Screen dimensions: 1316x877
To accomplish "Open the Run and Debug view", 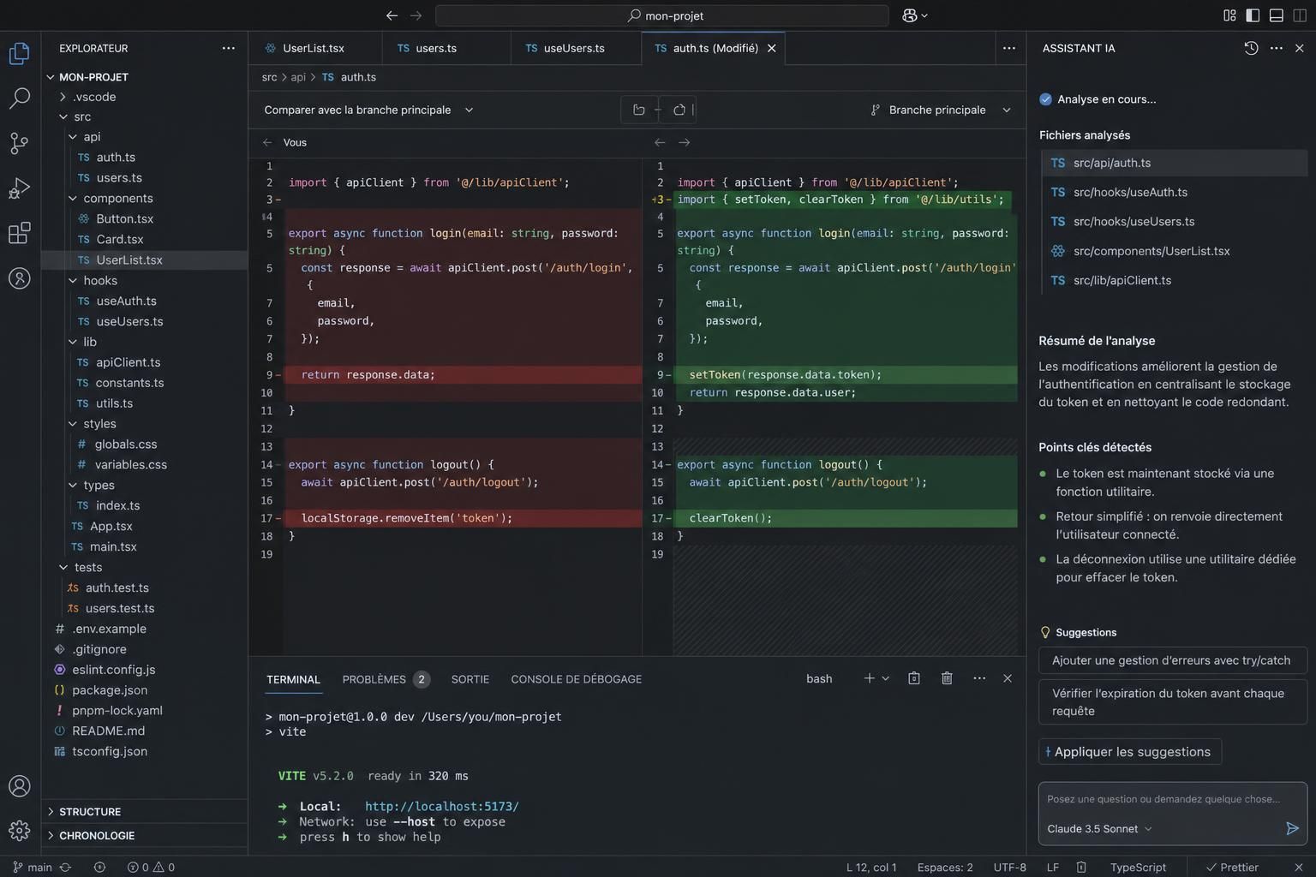I will point(19,188).
